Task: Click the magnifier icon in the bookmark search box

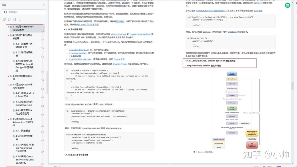Action: [5, 12]
